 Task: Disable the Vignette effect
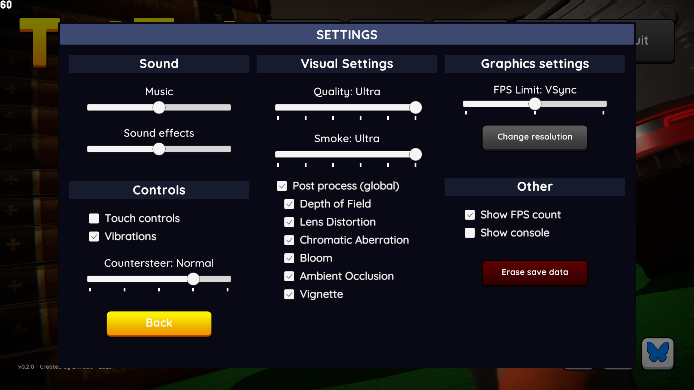point(289,294)
